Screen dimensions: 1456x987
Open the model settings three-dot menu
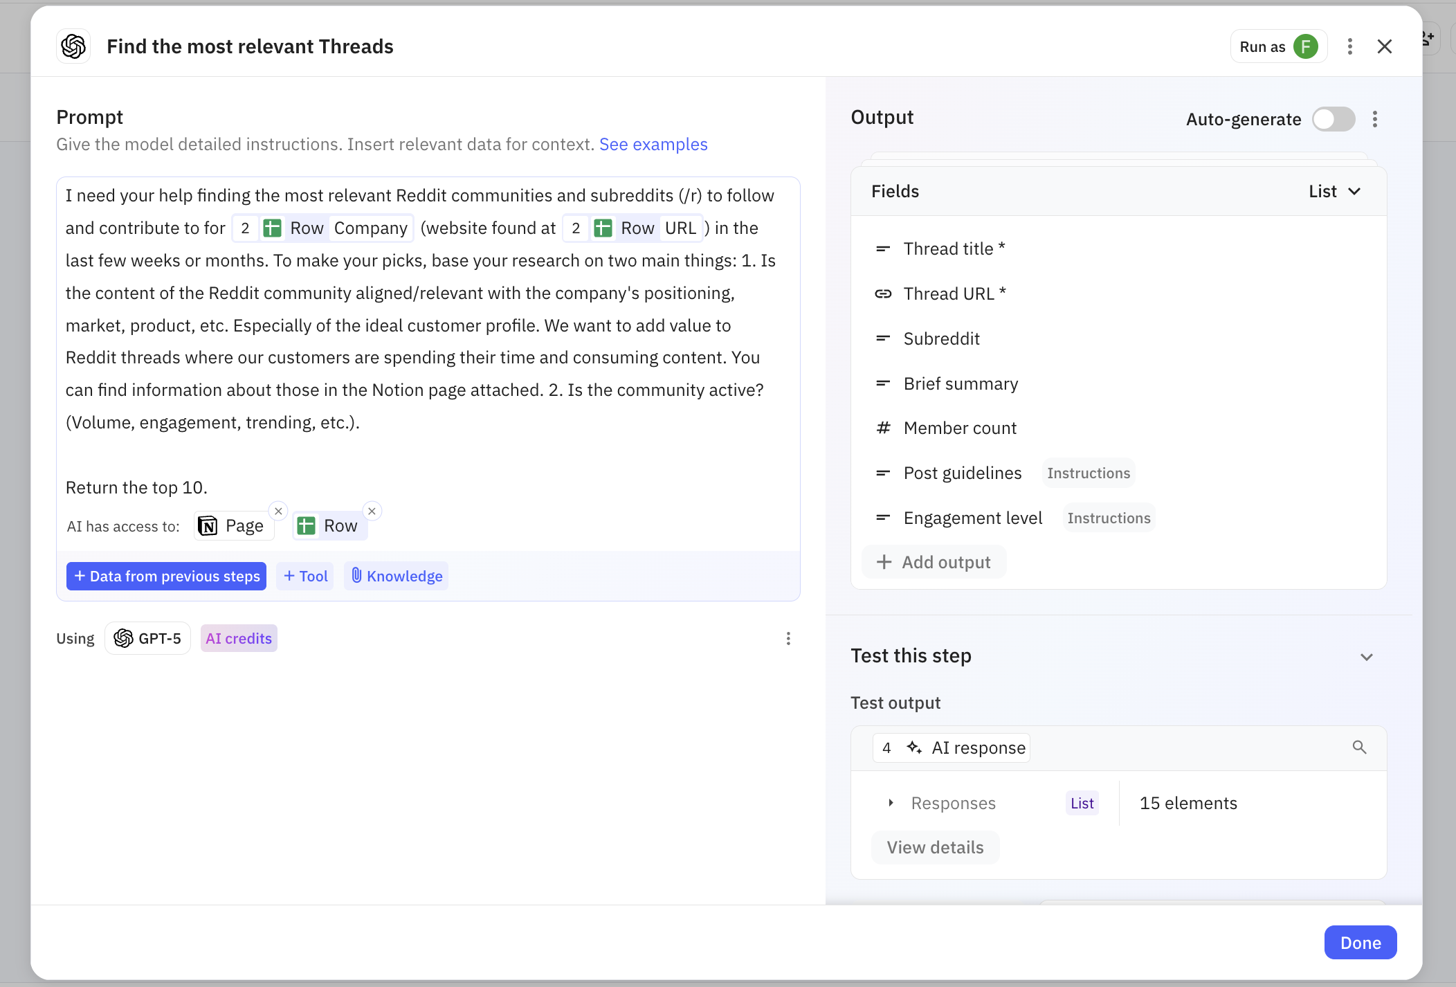[788, 638]
